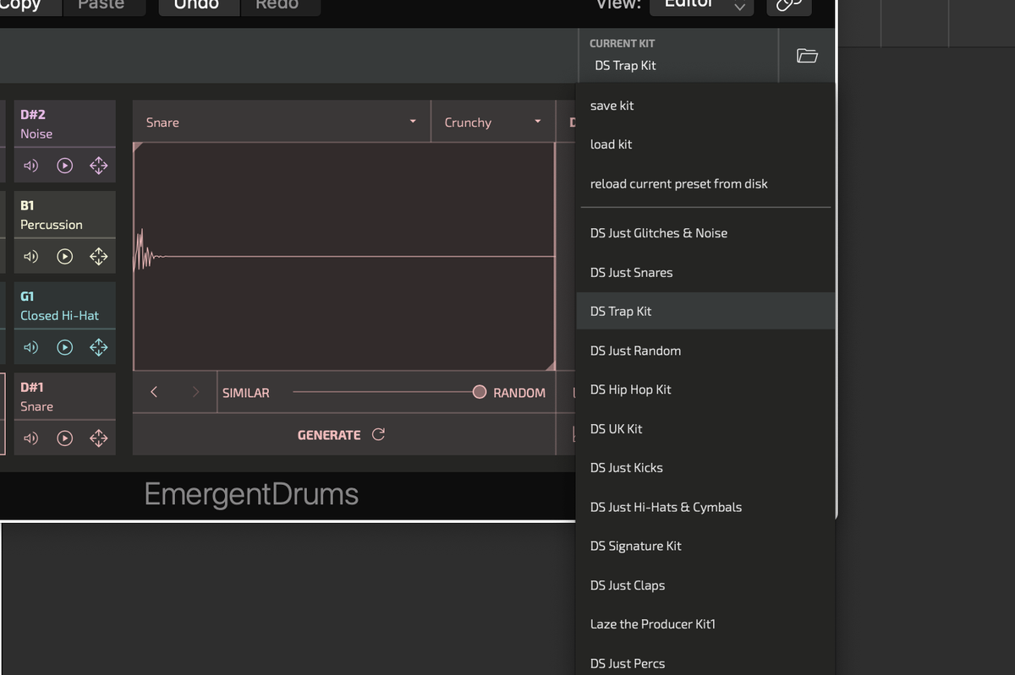Click the previous sample chevron under the waveform
The image size is (1015, 675).
click(153, 392)
